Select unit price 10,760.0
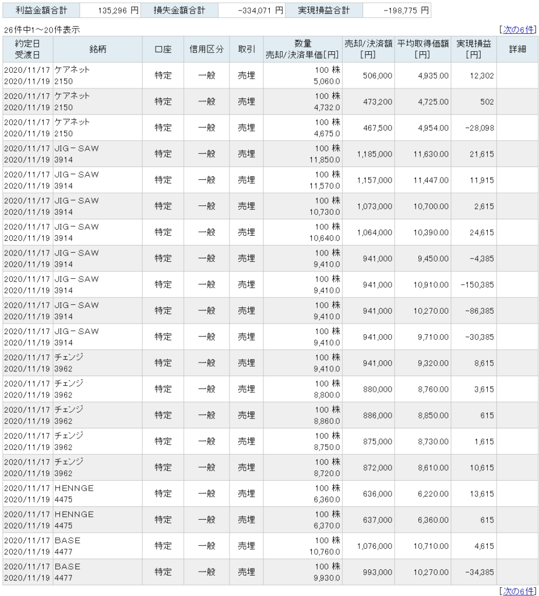Screen dimensions: 539x596 [325, 552]
